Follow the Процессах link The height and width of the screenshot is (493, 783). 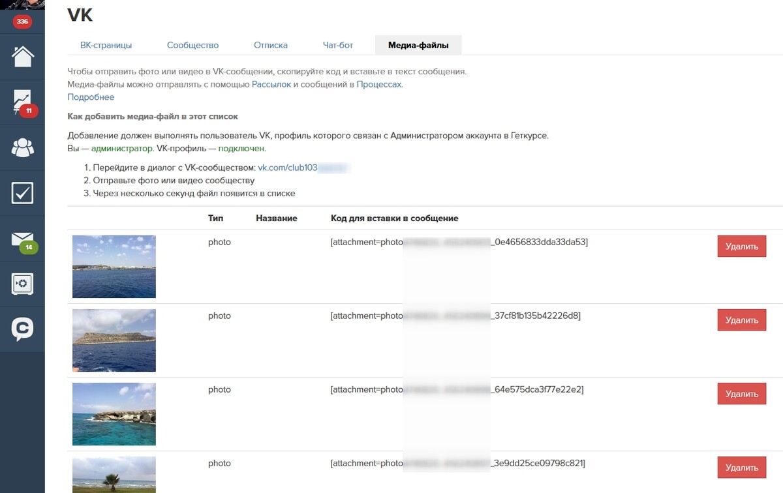(378, 84)
